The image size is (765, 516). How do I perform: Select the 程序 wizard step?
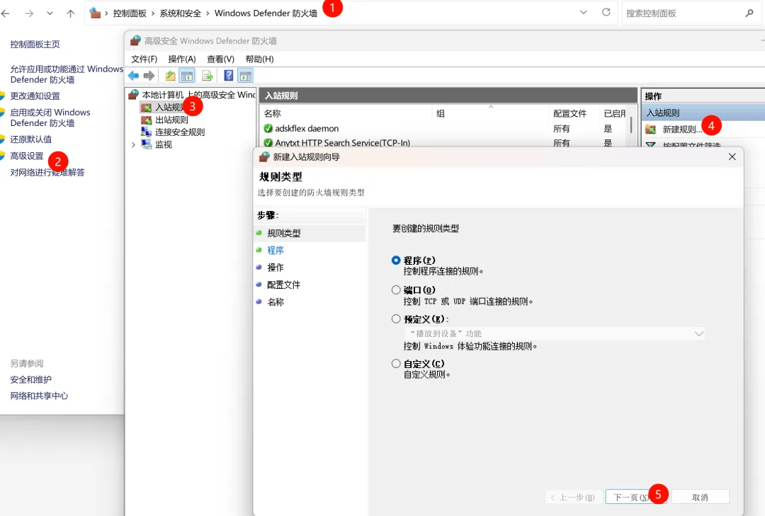[275, 250]
